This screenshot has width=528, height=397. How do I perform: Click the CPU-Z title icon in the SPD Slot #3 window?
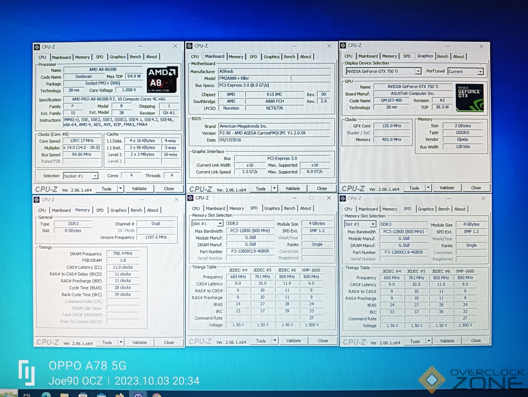tap(343, 198)
